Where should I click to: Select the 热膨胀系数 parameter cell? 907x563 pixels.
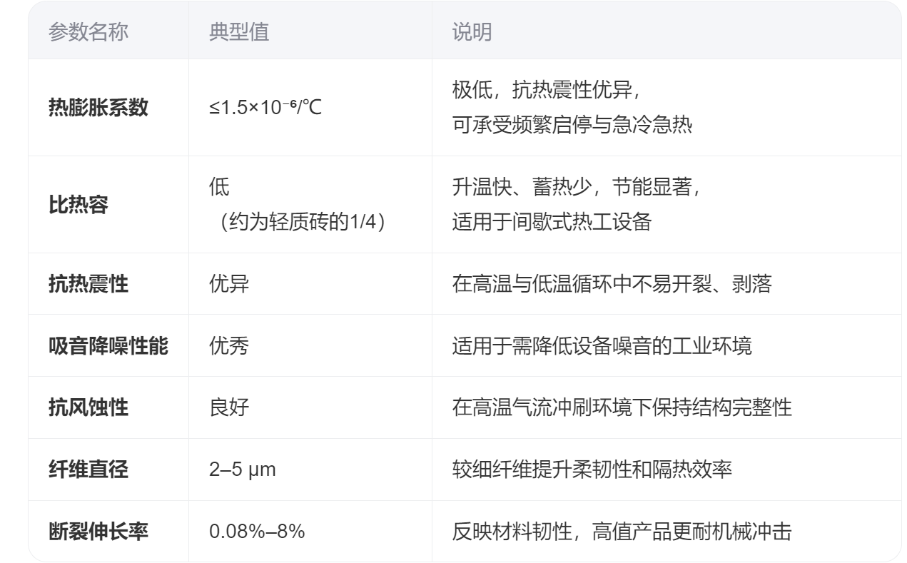98,108
